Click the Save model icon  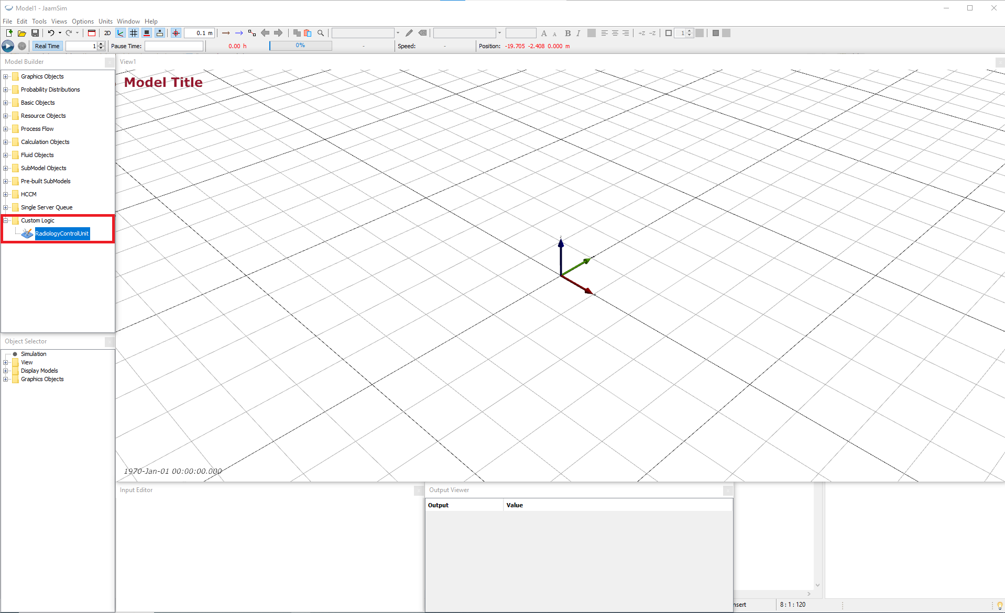(x=35, y=33)
